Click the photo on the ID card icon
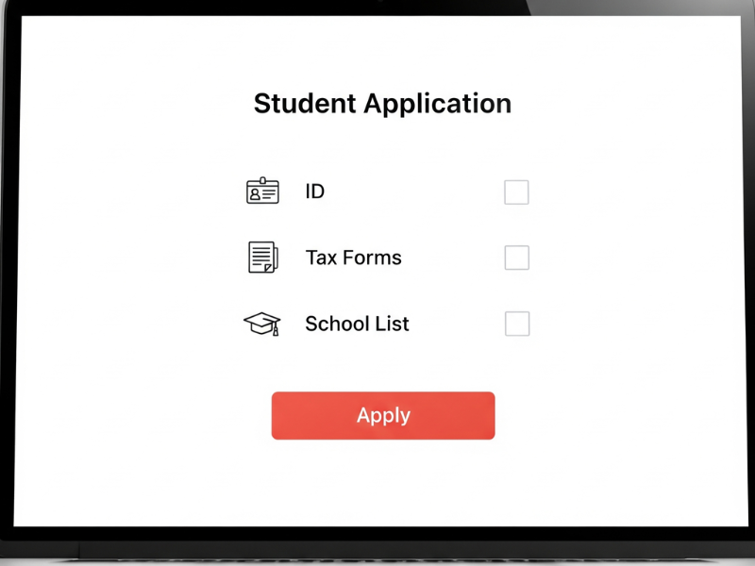Viewport: 755px width, 566px height. 254,193
